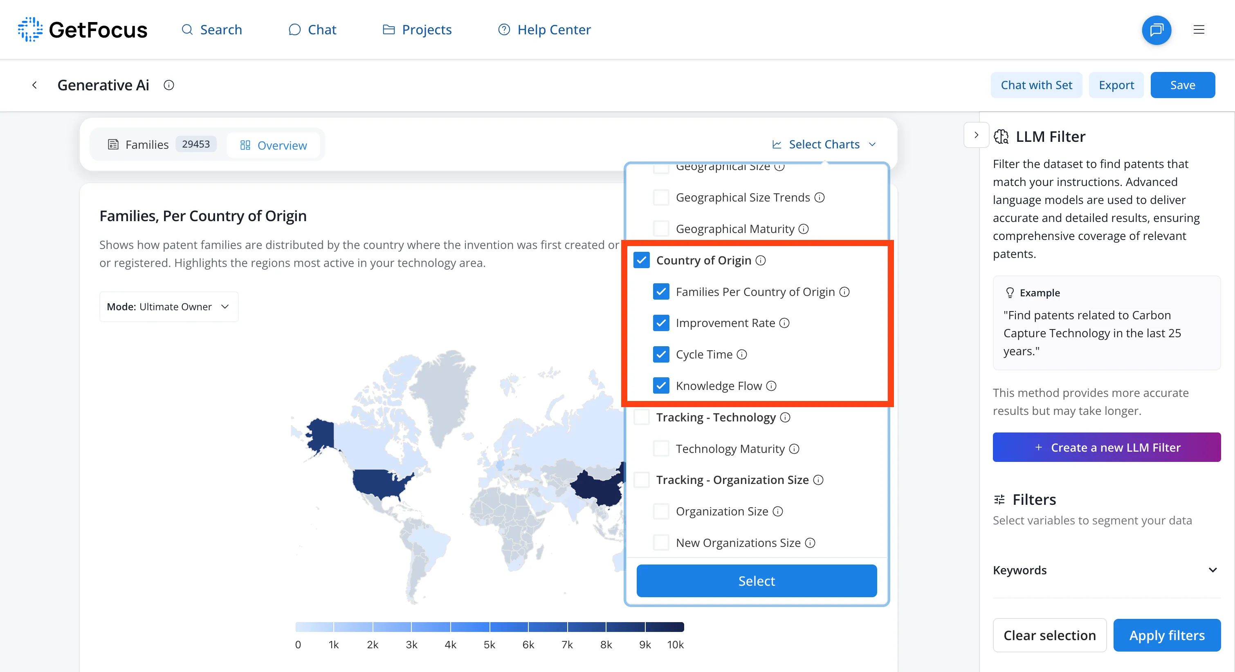Screen dimensions: 1235x672
Task: Uncheck the Country of Origin checkbox
Action: pos(642,260)
